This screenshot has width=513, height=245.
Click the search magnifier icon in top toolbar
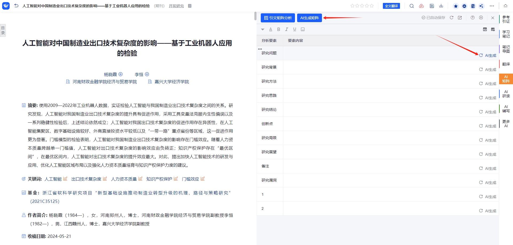pyautogui.click(x=411, y=6)
